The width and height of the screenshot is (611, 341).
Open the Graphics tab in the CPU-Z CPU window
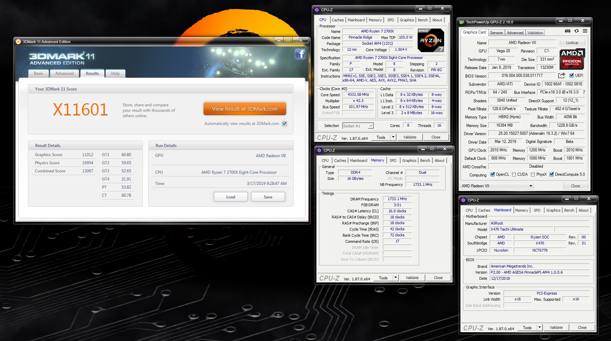[407, 20]
